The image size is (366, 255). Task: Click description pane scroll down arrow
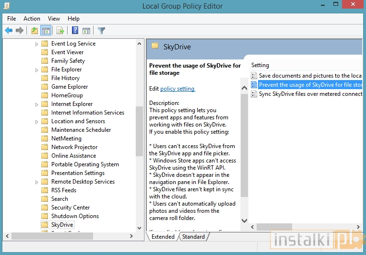click(244, 220)
